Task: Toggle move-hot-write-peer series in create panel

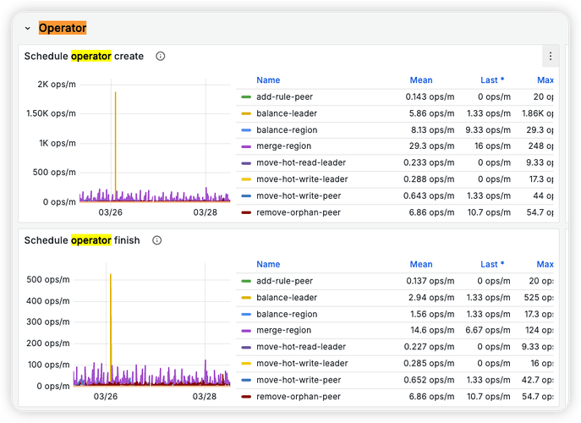Action: click(x=299, y=195)
